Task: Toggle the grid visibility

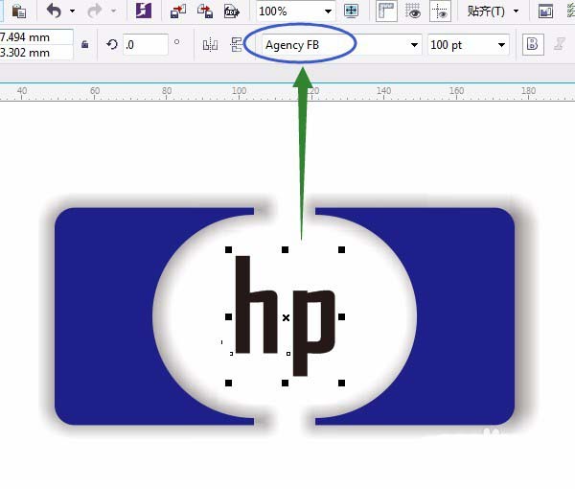Action: 413,11
